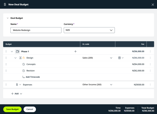Click the Concepts fee NZ$4,000.00

(x=138, y=64)
